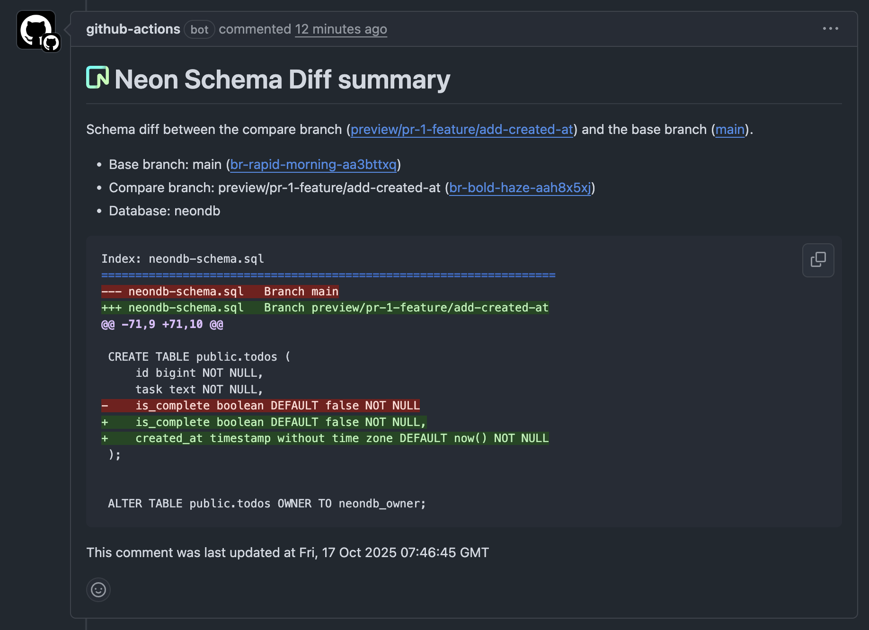Click the 'task text NOT NULL,' line
Image resolution: width=869 pixels, height=630 pixels.
coord(199,390)
